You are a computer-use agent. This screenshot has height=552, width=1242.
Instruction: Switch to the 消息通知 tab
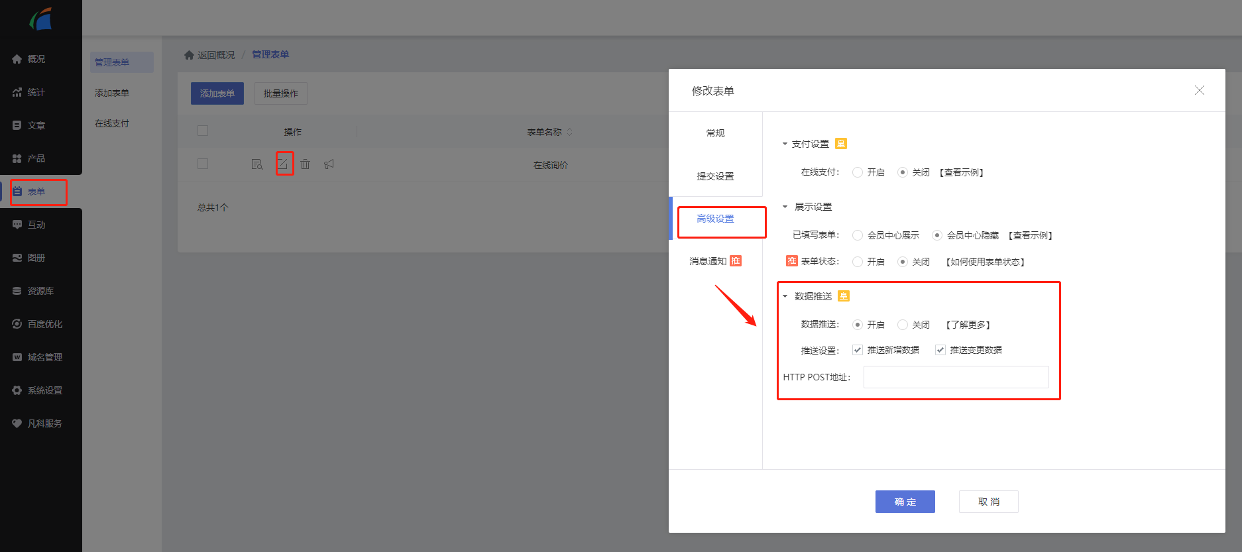pos(716,261)
